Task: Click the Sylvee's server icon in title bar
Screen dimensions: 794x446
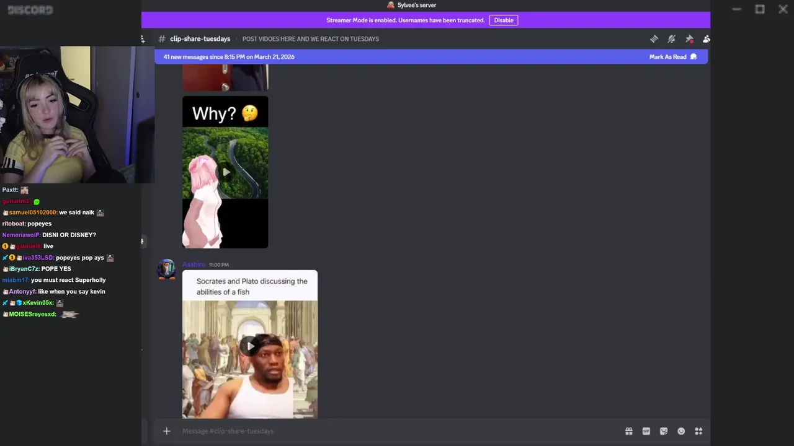Action: (391, 5)
